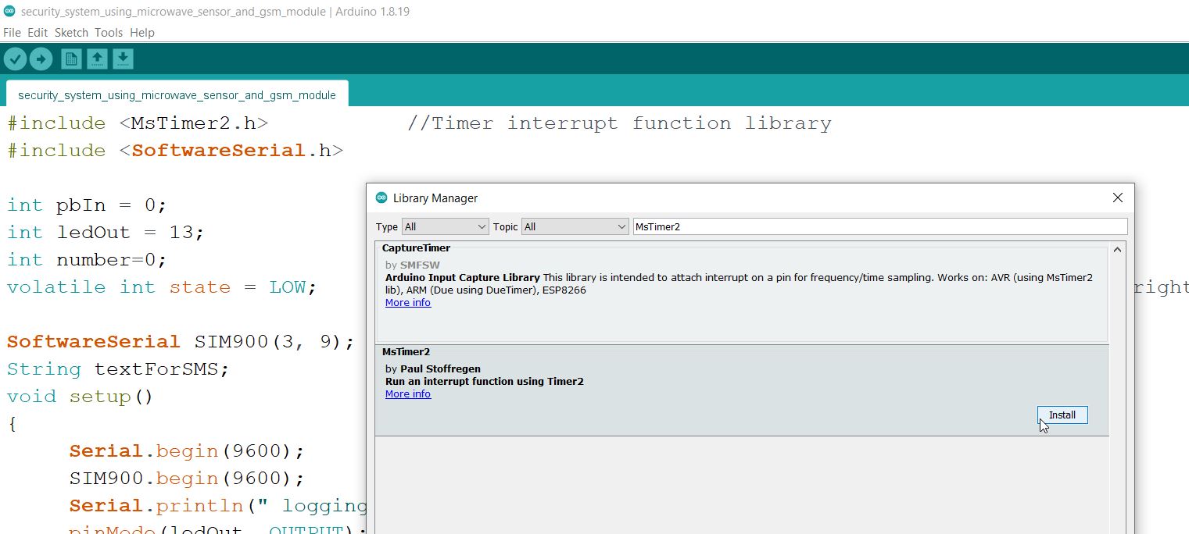Open the Help menu
1189x534 pixels.
[142, 33]
